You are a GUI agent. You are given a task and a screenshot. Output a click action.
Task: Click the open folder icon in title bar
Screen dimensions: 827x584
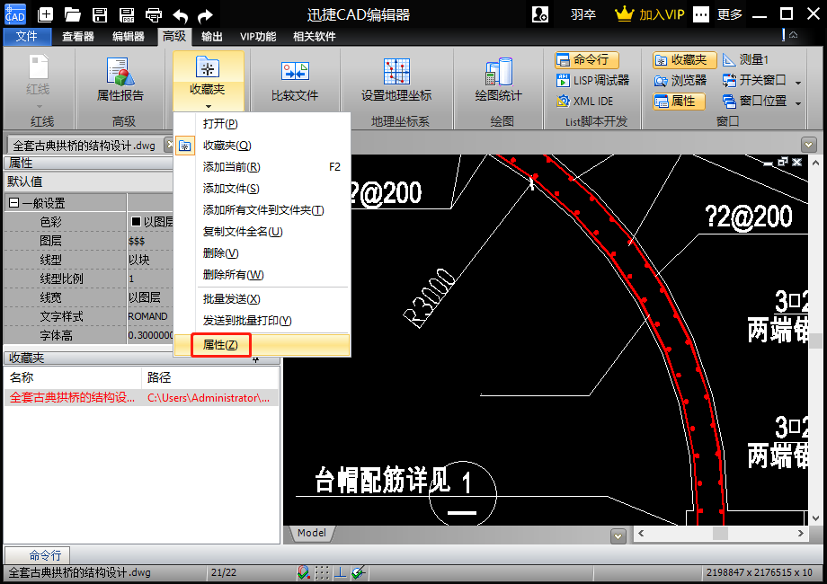pos(72,14)
